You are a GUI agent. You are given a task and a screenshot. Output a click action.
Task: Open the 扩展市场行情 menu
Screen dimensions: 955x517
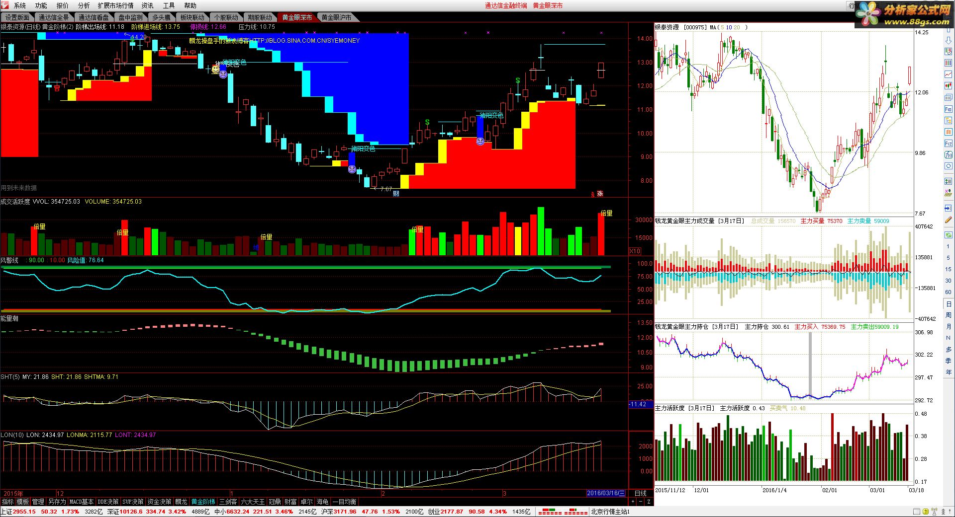click(x=115, y=5)
